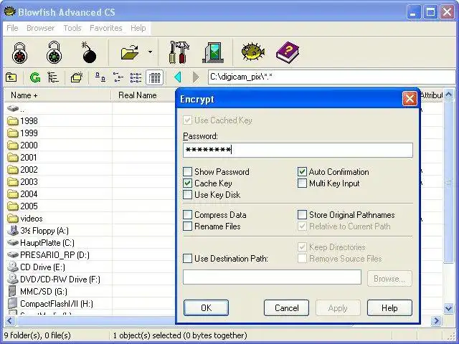Uncheck Auto Confirmation checkbox
This screenshot has height=344, width=459.
302,172
